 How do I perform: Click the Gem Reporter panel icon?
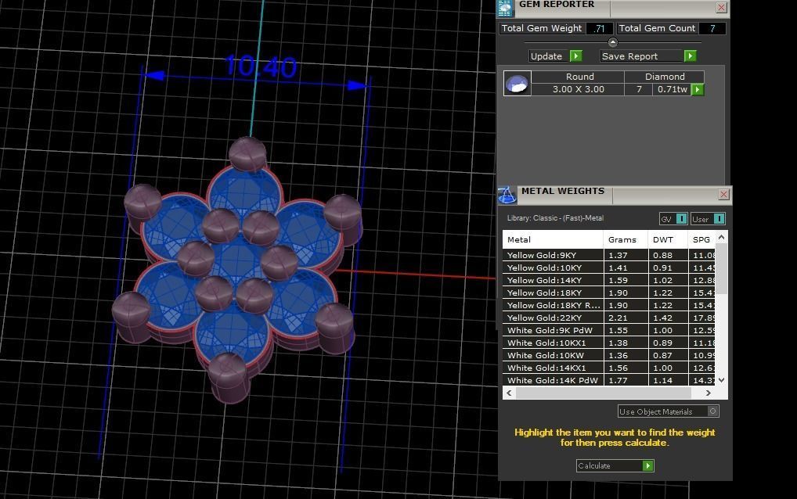tap(505, 8)
